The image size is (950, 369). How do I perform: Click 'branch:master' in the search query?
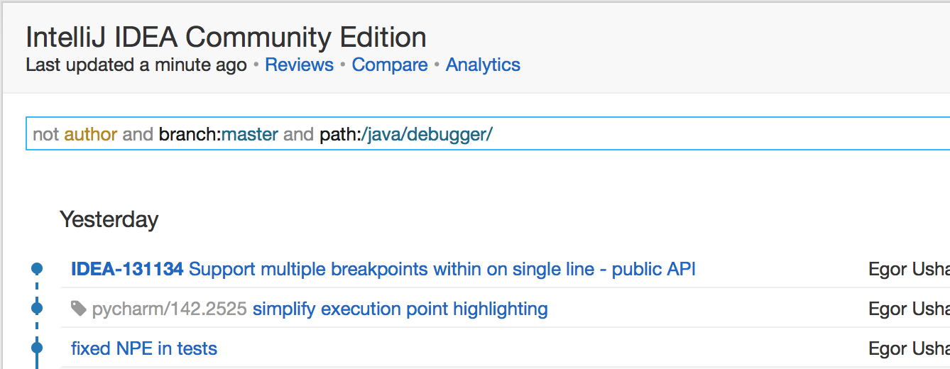coord(219,134)
